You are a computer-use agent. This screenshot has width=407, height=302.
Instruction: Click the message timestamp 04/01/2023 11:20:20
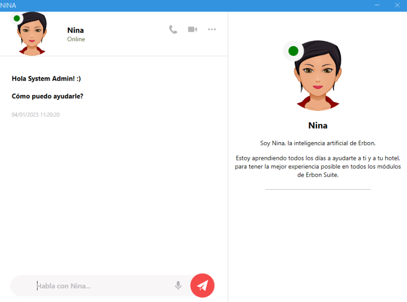[36, 115]
